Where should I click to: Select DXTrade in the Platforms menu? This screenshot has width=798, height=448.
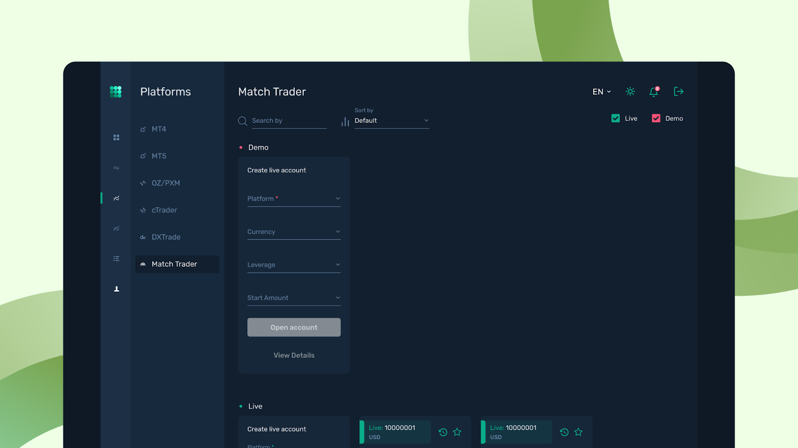pos(177,237)
